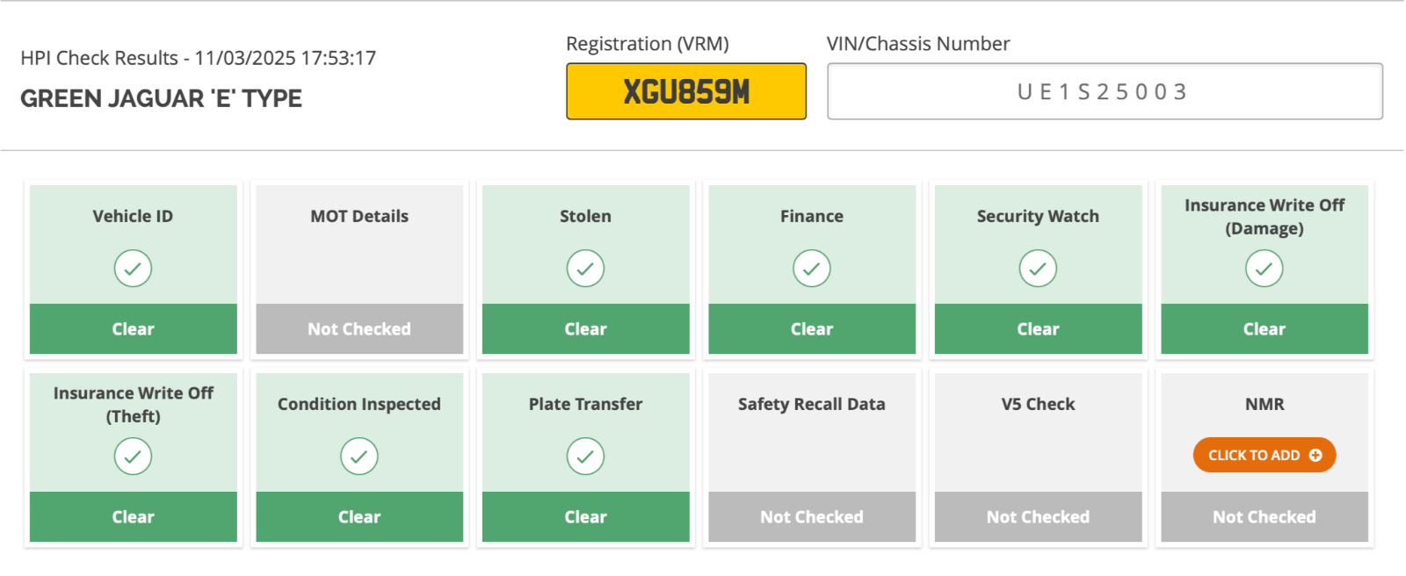Image resolution: width=1406 pixels, height=576 pixels.
Task: Click the Condition Inspected tick icon
Action: 359,457
